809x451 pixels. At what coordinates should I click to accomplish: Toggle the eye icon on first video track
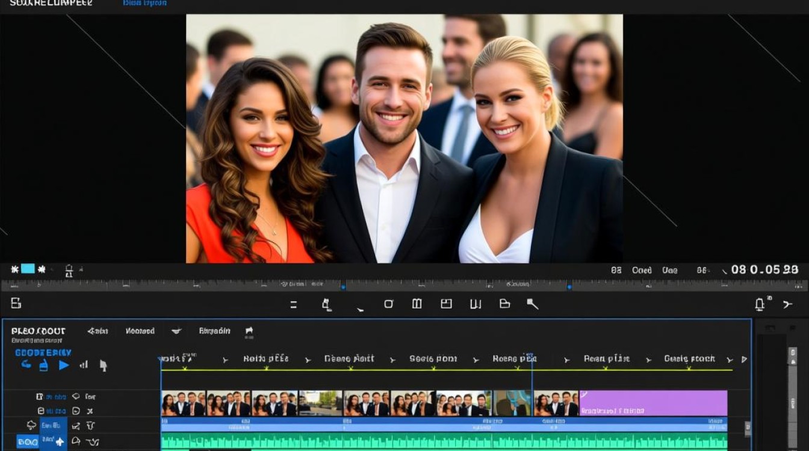click(76, 396)
